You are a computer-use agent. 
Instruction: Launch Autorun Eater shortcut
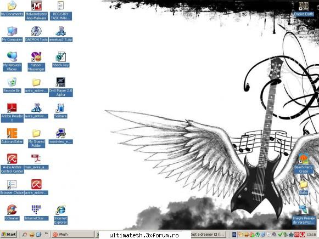pyautogui.click(x=12, y=133)
